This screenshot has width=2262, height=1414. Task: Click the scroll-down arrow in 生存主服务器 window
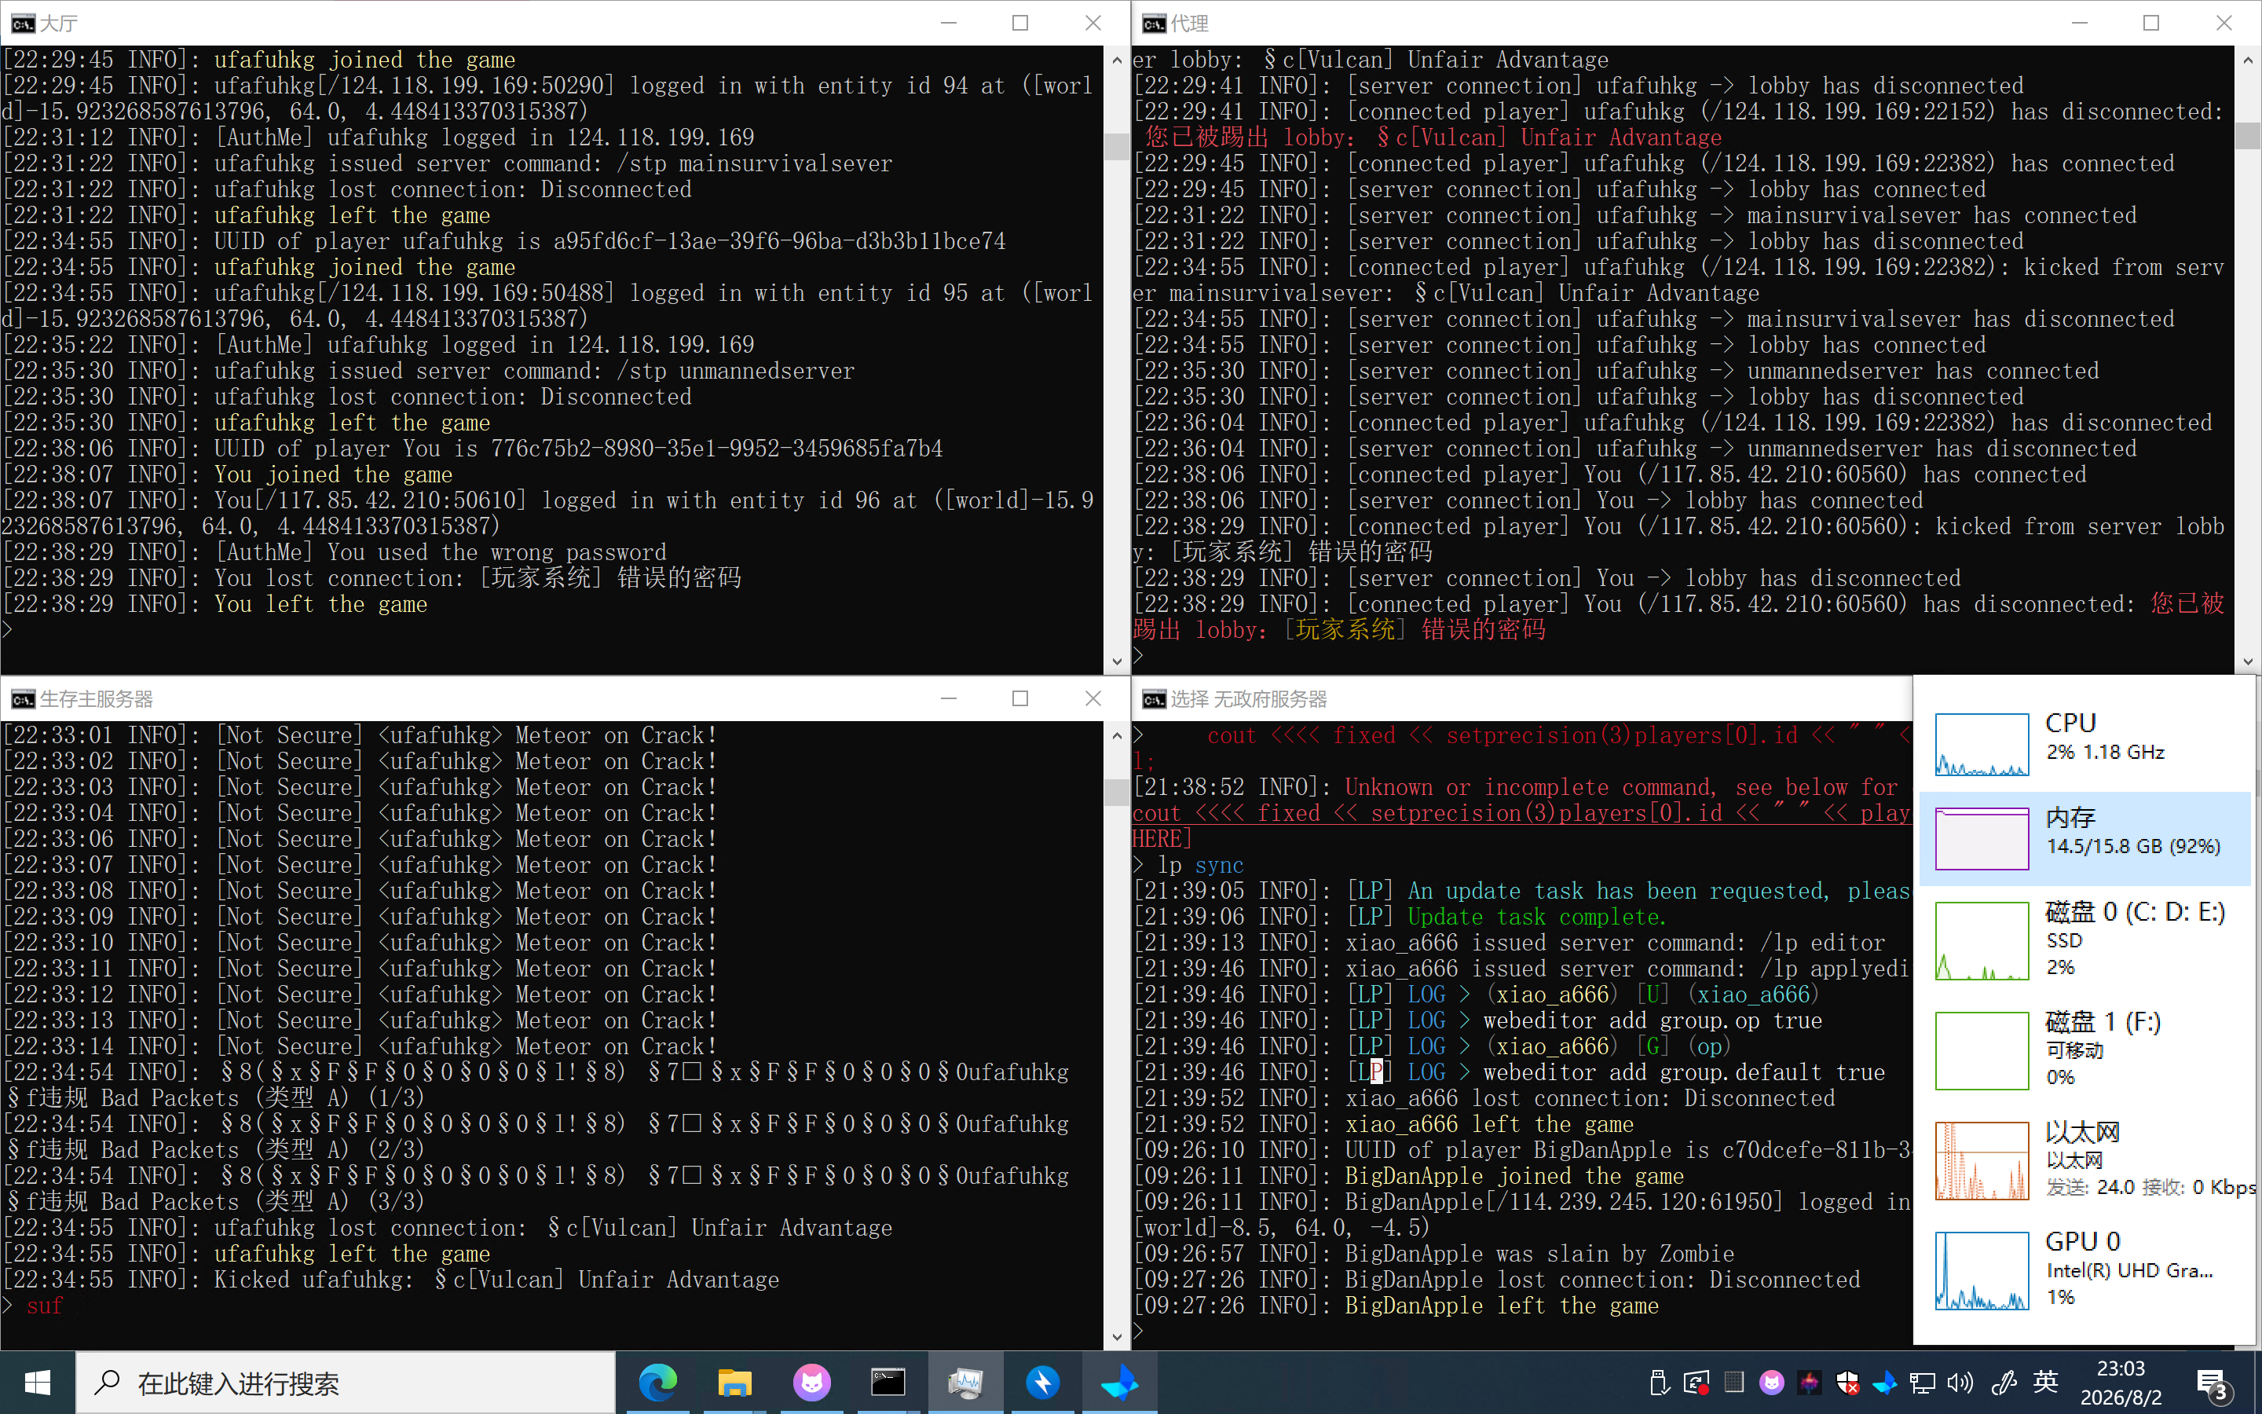[x=1116, y=1336]
